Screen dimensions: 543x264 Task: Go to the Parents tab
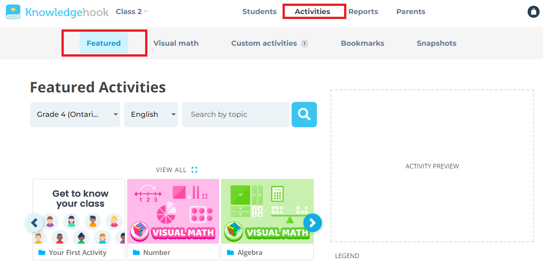pos(411,12)
